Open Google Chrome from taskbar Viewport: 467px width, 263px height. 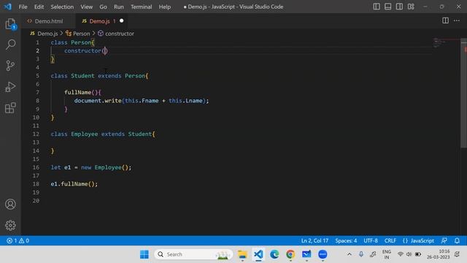(290, 254)
